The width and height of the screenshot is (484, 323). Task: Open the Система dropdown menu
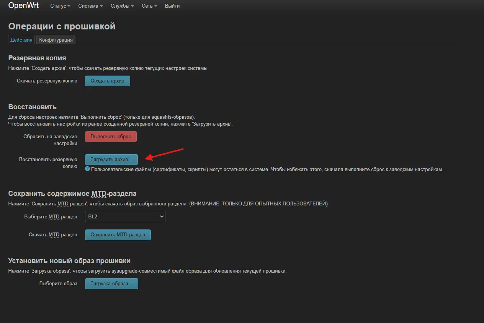(90, 6)
